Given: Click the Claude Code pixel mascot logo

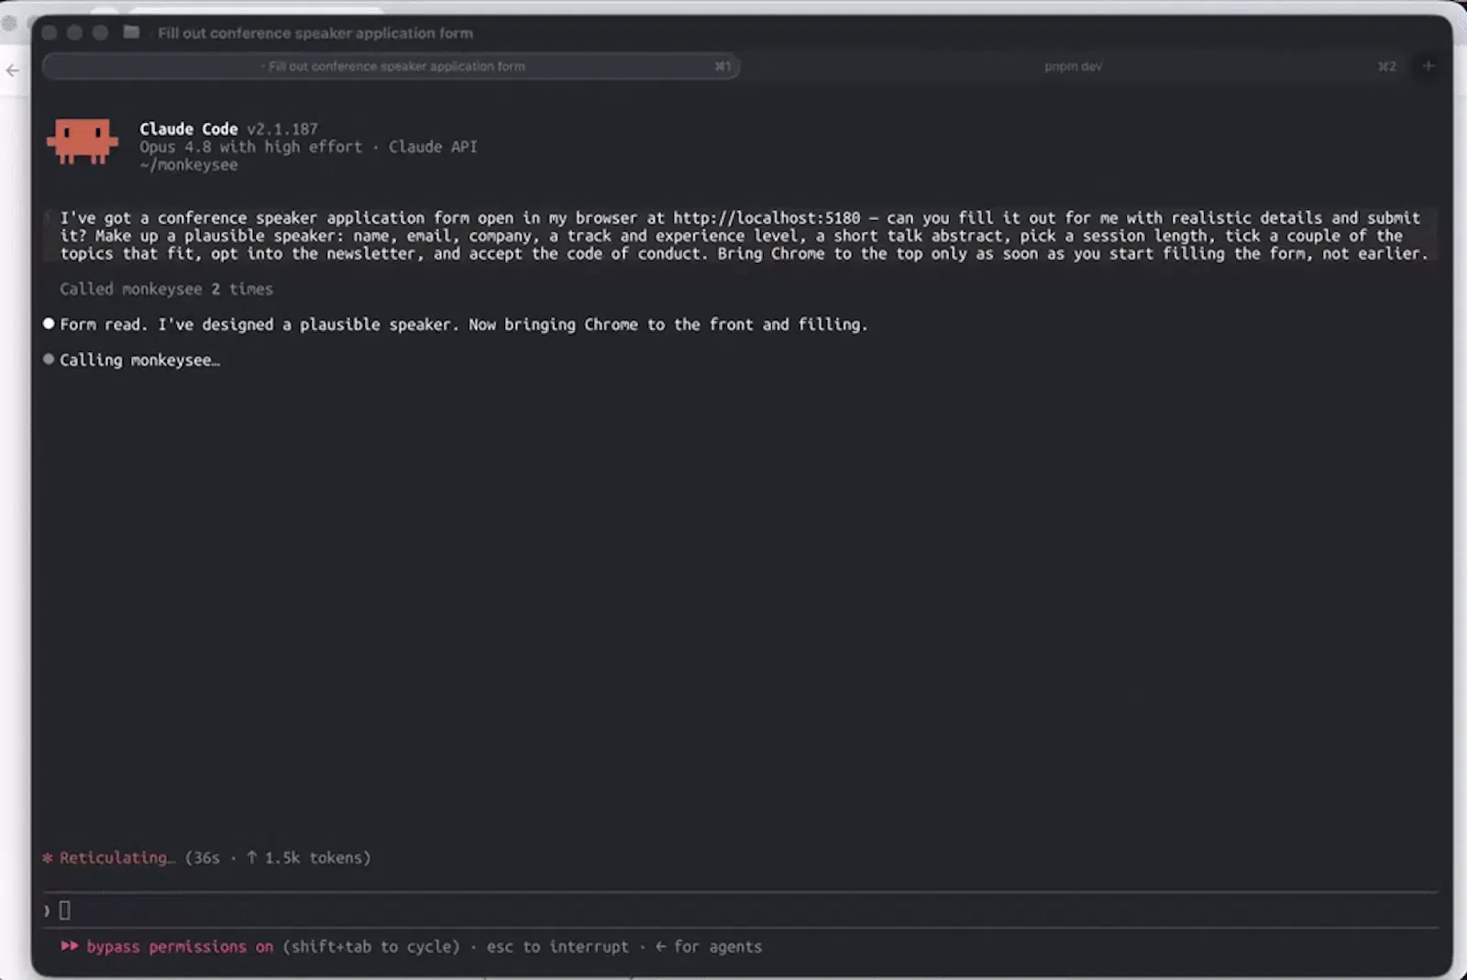Looking at the screenshot, I should [x=83, y=141].
